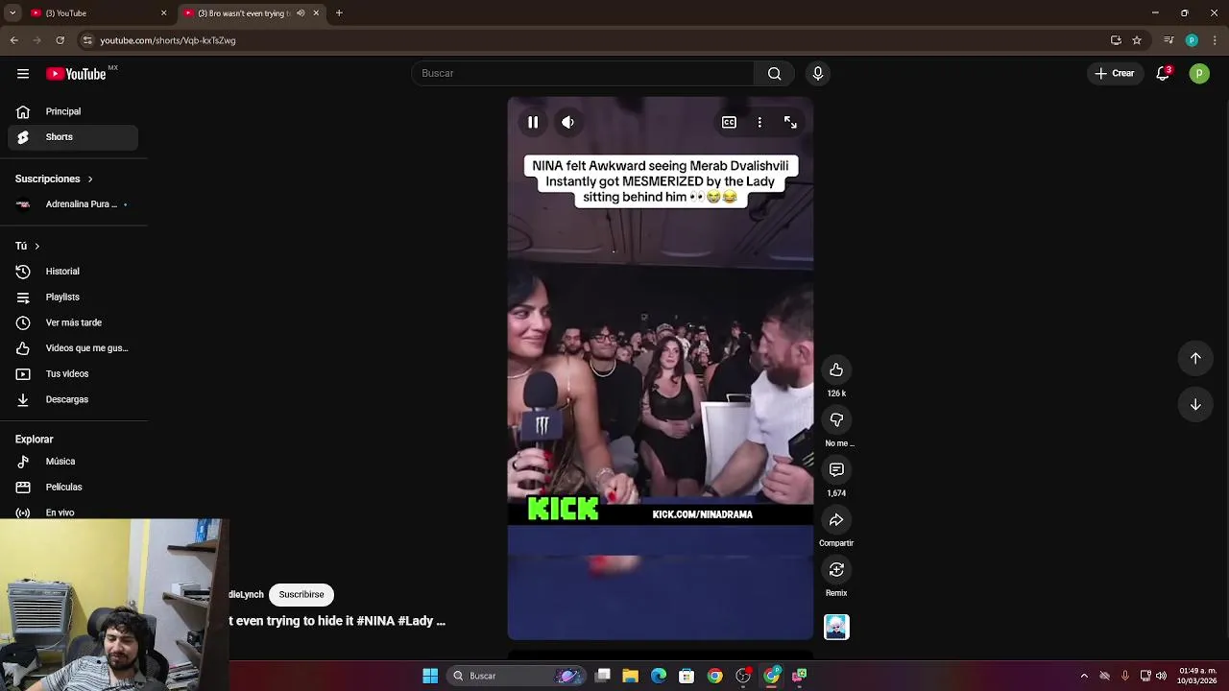Open taskbar clock showing 01:49 a. m.
The height and width of the screenshot is (691, 1229).
pos(1197,676)
